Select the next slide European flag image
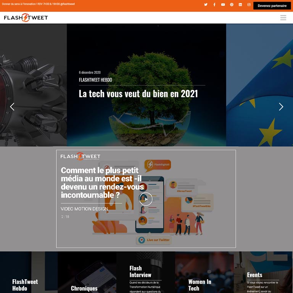 click(259, 85)
